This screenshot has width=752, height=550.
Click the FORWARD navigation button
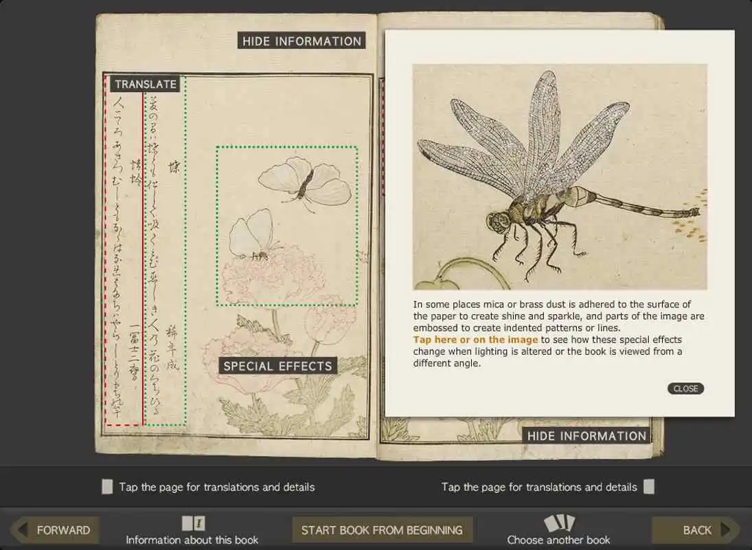(x=55, y=530)
